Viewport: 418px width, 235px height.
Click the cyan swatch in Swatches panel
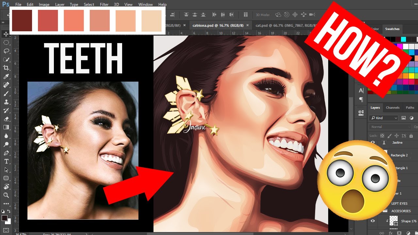(404, 39)
